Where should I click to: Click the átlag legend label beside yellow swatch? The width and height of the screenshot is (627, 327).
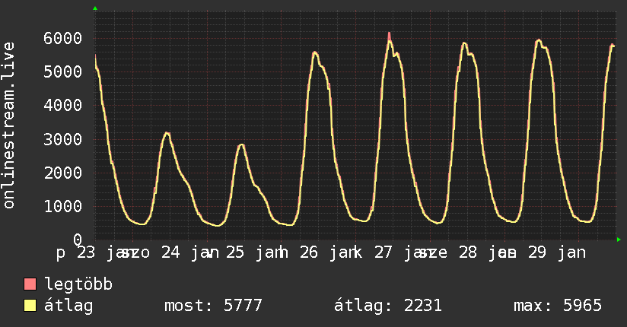tap(68, 306)
